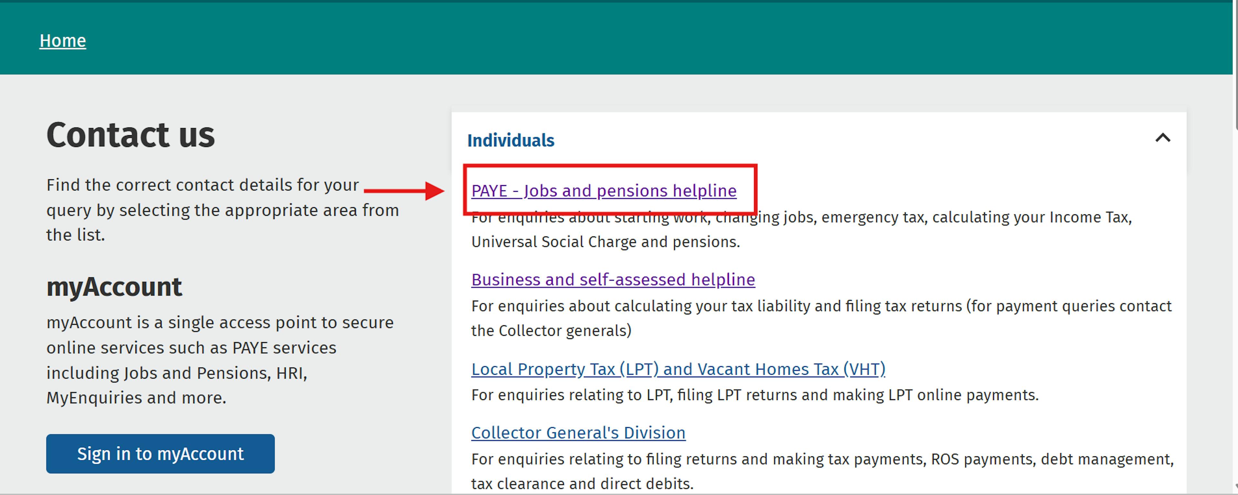Open Local Property Tax and VHT link
The height and width of the screenshot is (495, 1238).
point(678,369)
